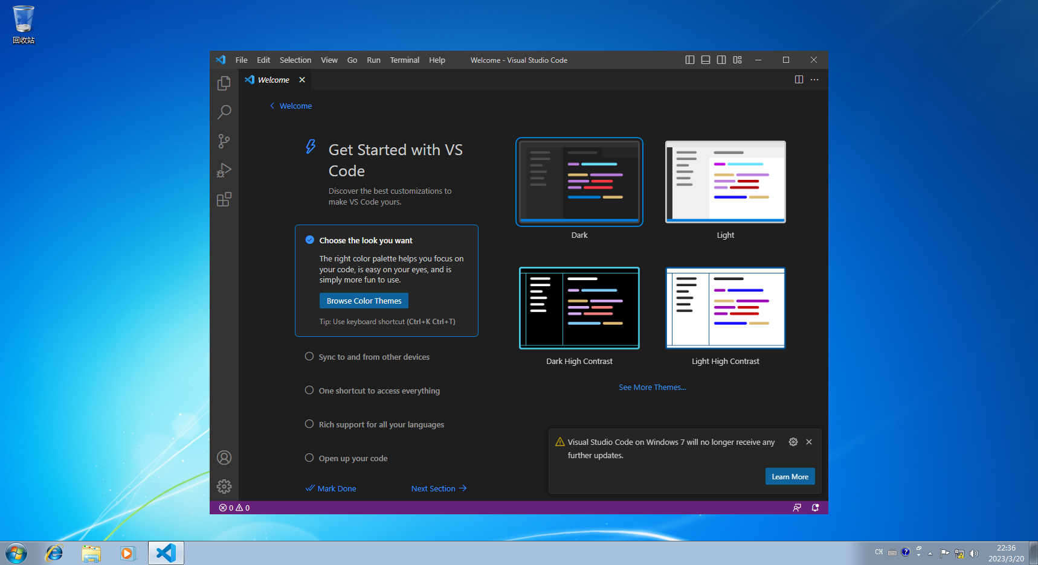Open the Run and Debug view
Screen dimensions: 1038x565
[224, 170]
